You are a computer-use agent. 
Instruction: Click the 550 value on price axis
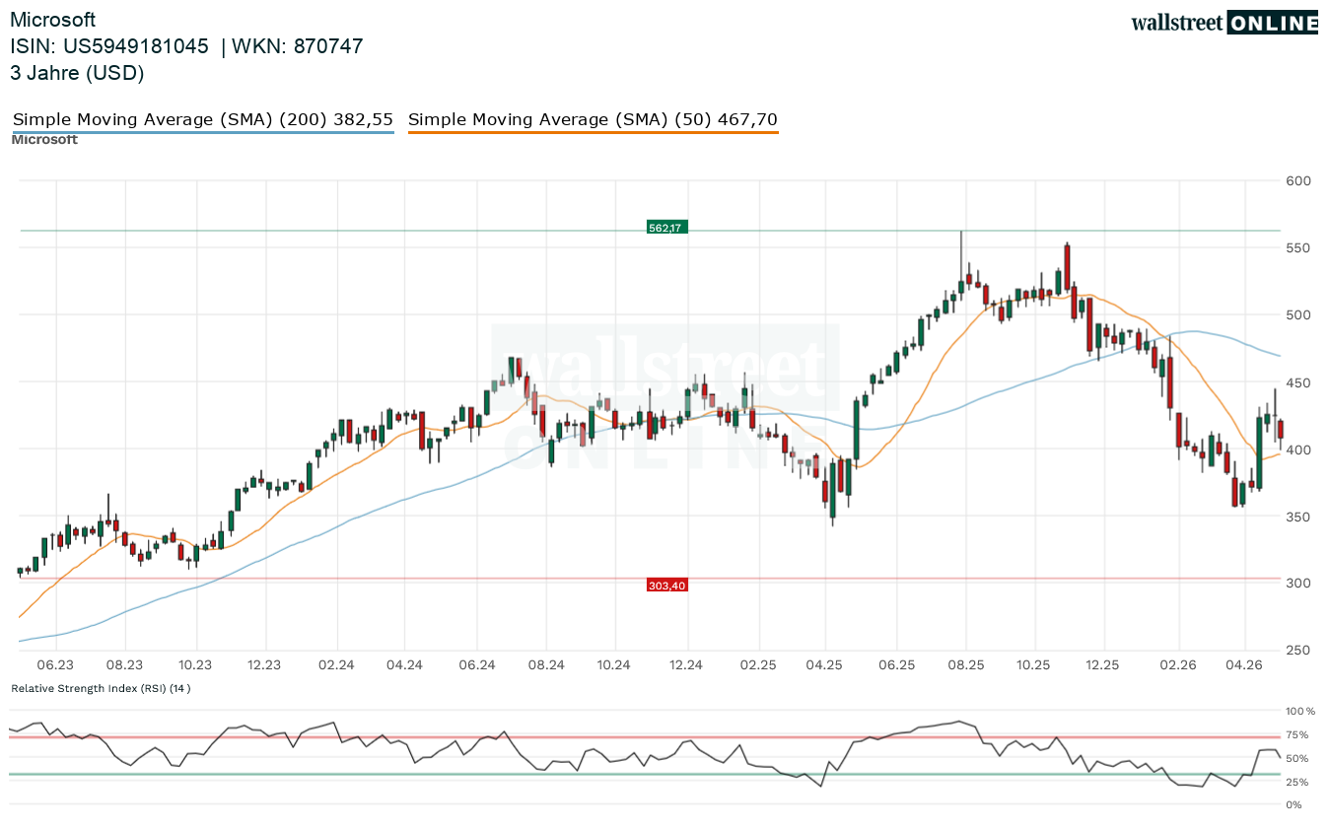click(1298, 247)
